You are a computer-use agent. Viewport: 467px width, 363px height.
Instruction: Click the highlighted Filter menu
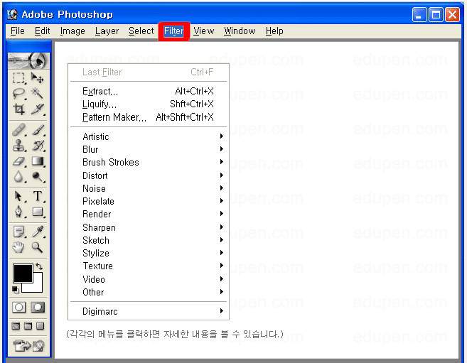click(174, 31)
